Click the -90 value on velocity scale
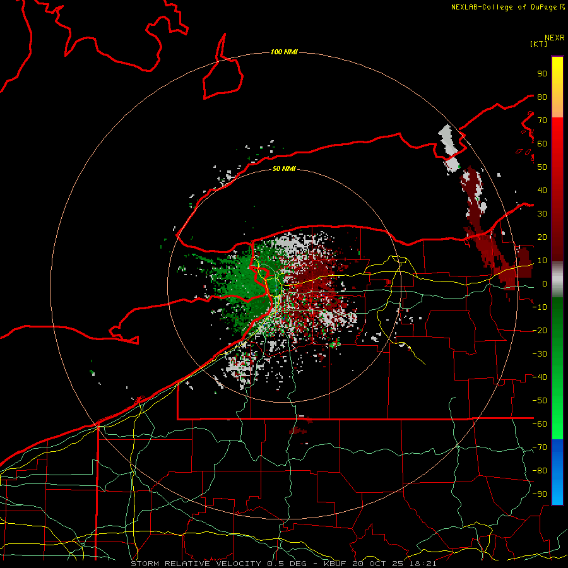This screenshot has width=568, height=568. click(540, 494)
